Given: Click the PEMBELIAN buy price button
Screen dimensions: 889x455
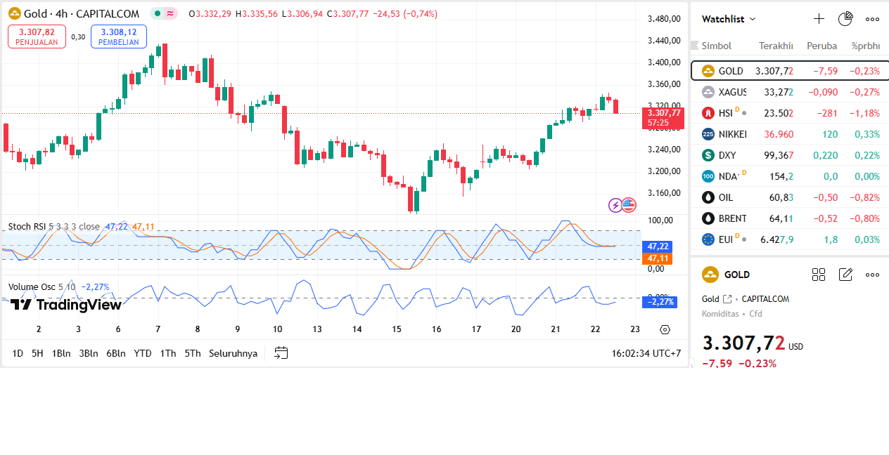Looking at the screenshot, I should [118, 37].
